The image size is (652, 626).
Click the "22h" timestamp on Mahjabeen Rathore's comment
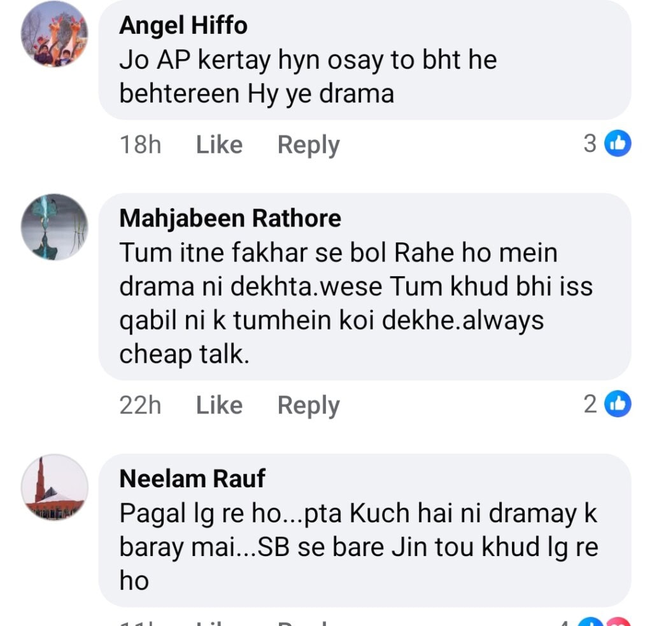[141, 405]
